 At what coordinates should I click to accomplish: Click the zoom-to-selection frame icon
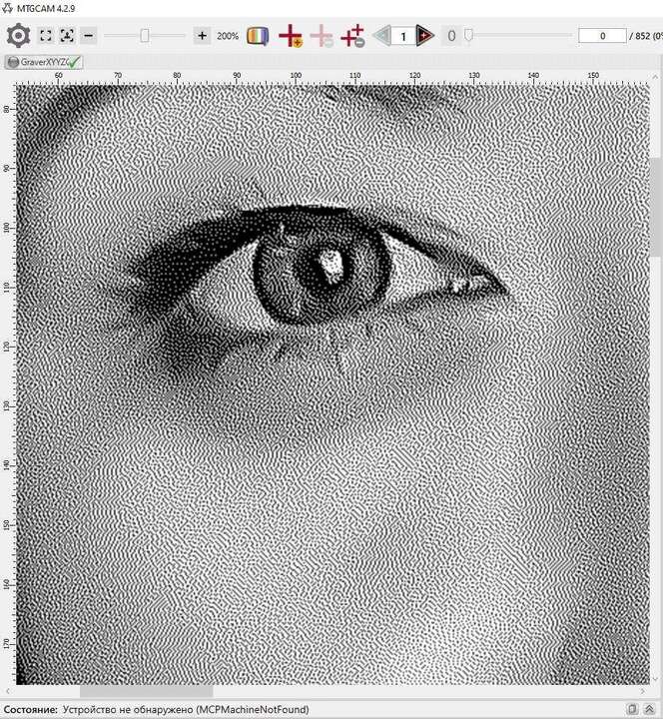(67, 36)
